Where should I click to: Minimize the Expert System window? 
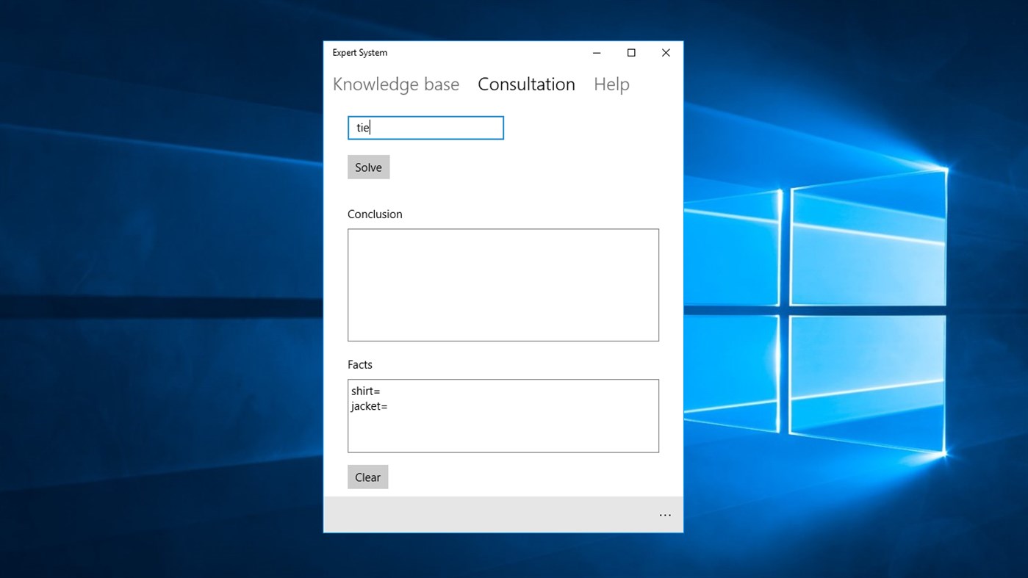pyautogui.click(x=596, y=52)
